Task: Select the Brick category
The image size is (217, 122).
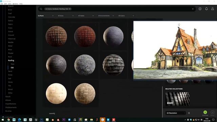Action: (10, 10)
